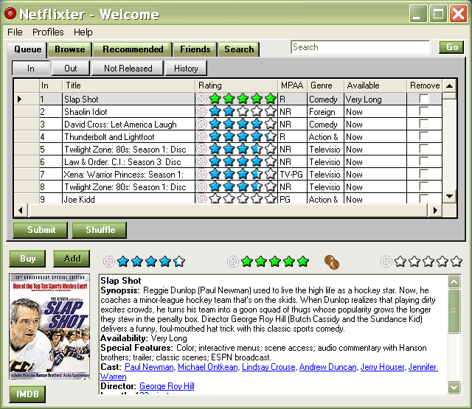Viewport: 472px width, 409px height.
Task: Click synopsis panel scroll down arrow
Action: pos(454,387)
